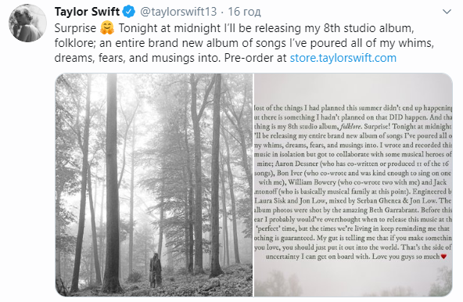Click the hugging face emoji

coord(107,28)
